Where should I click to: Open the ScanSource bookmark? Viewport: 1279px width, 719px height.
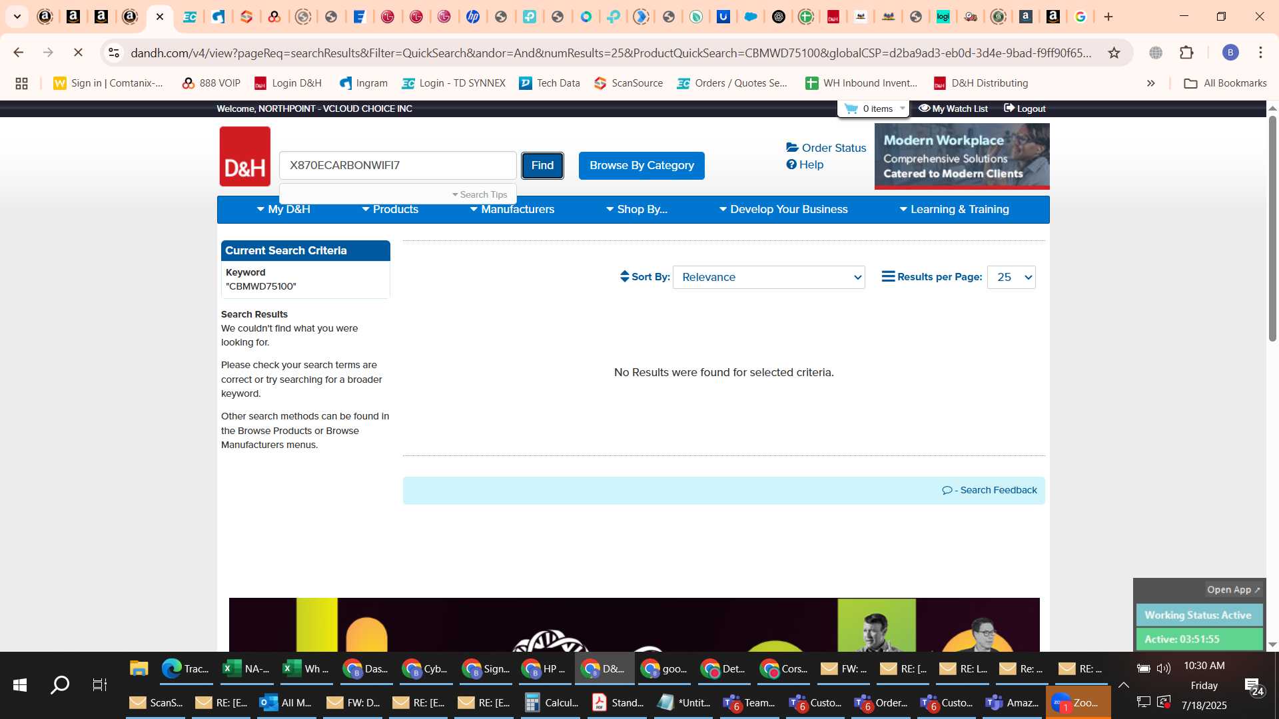tap(628, 83)
